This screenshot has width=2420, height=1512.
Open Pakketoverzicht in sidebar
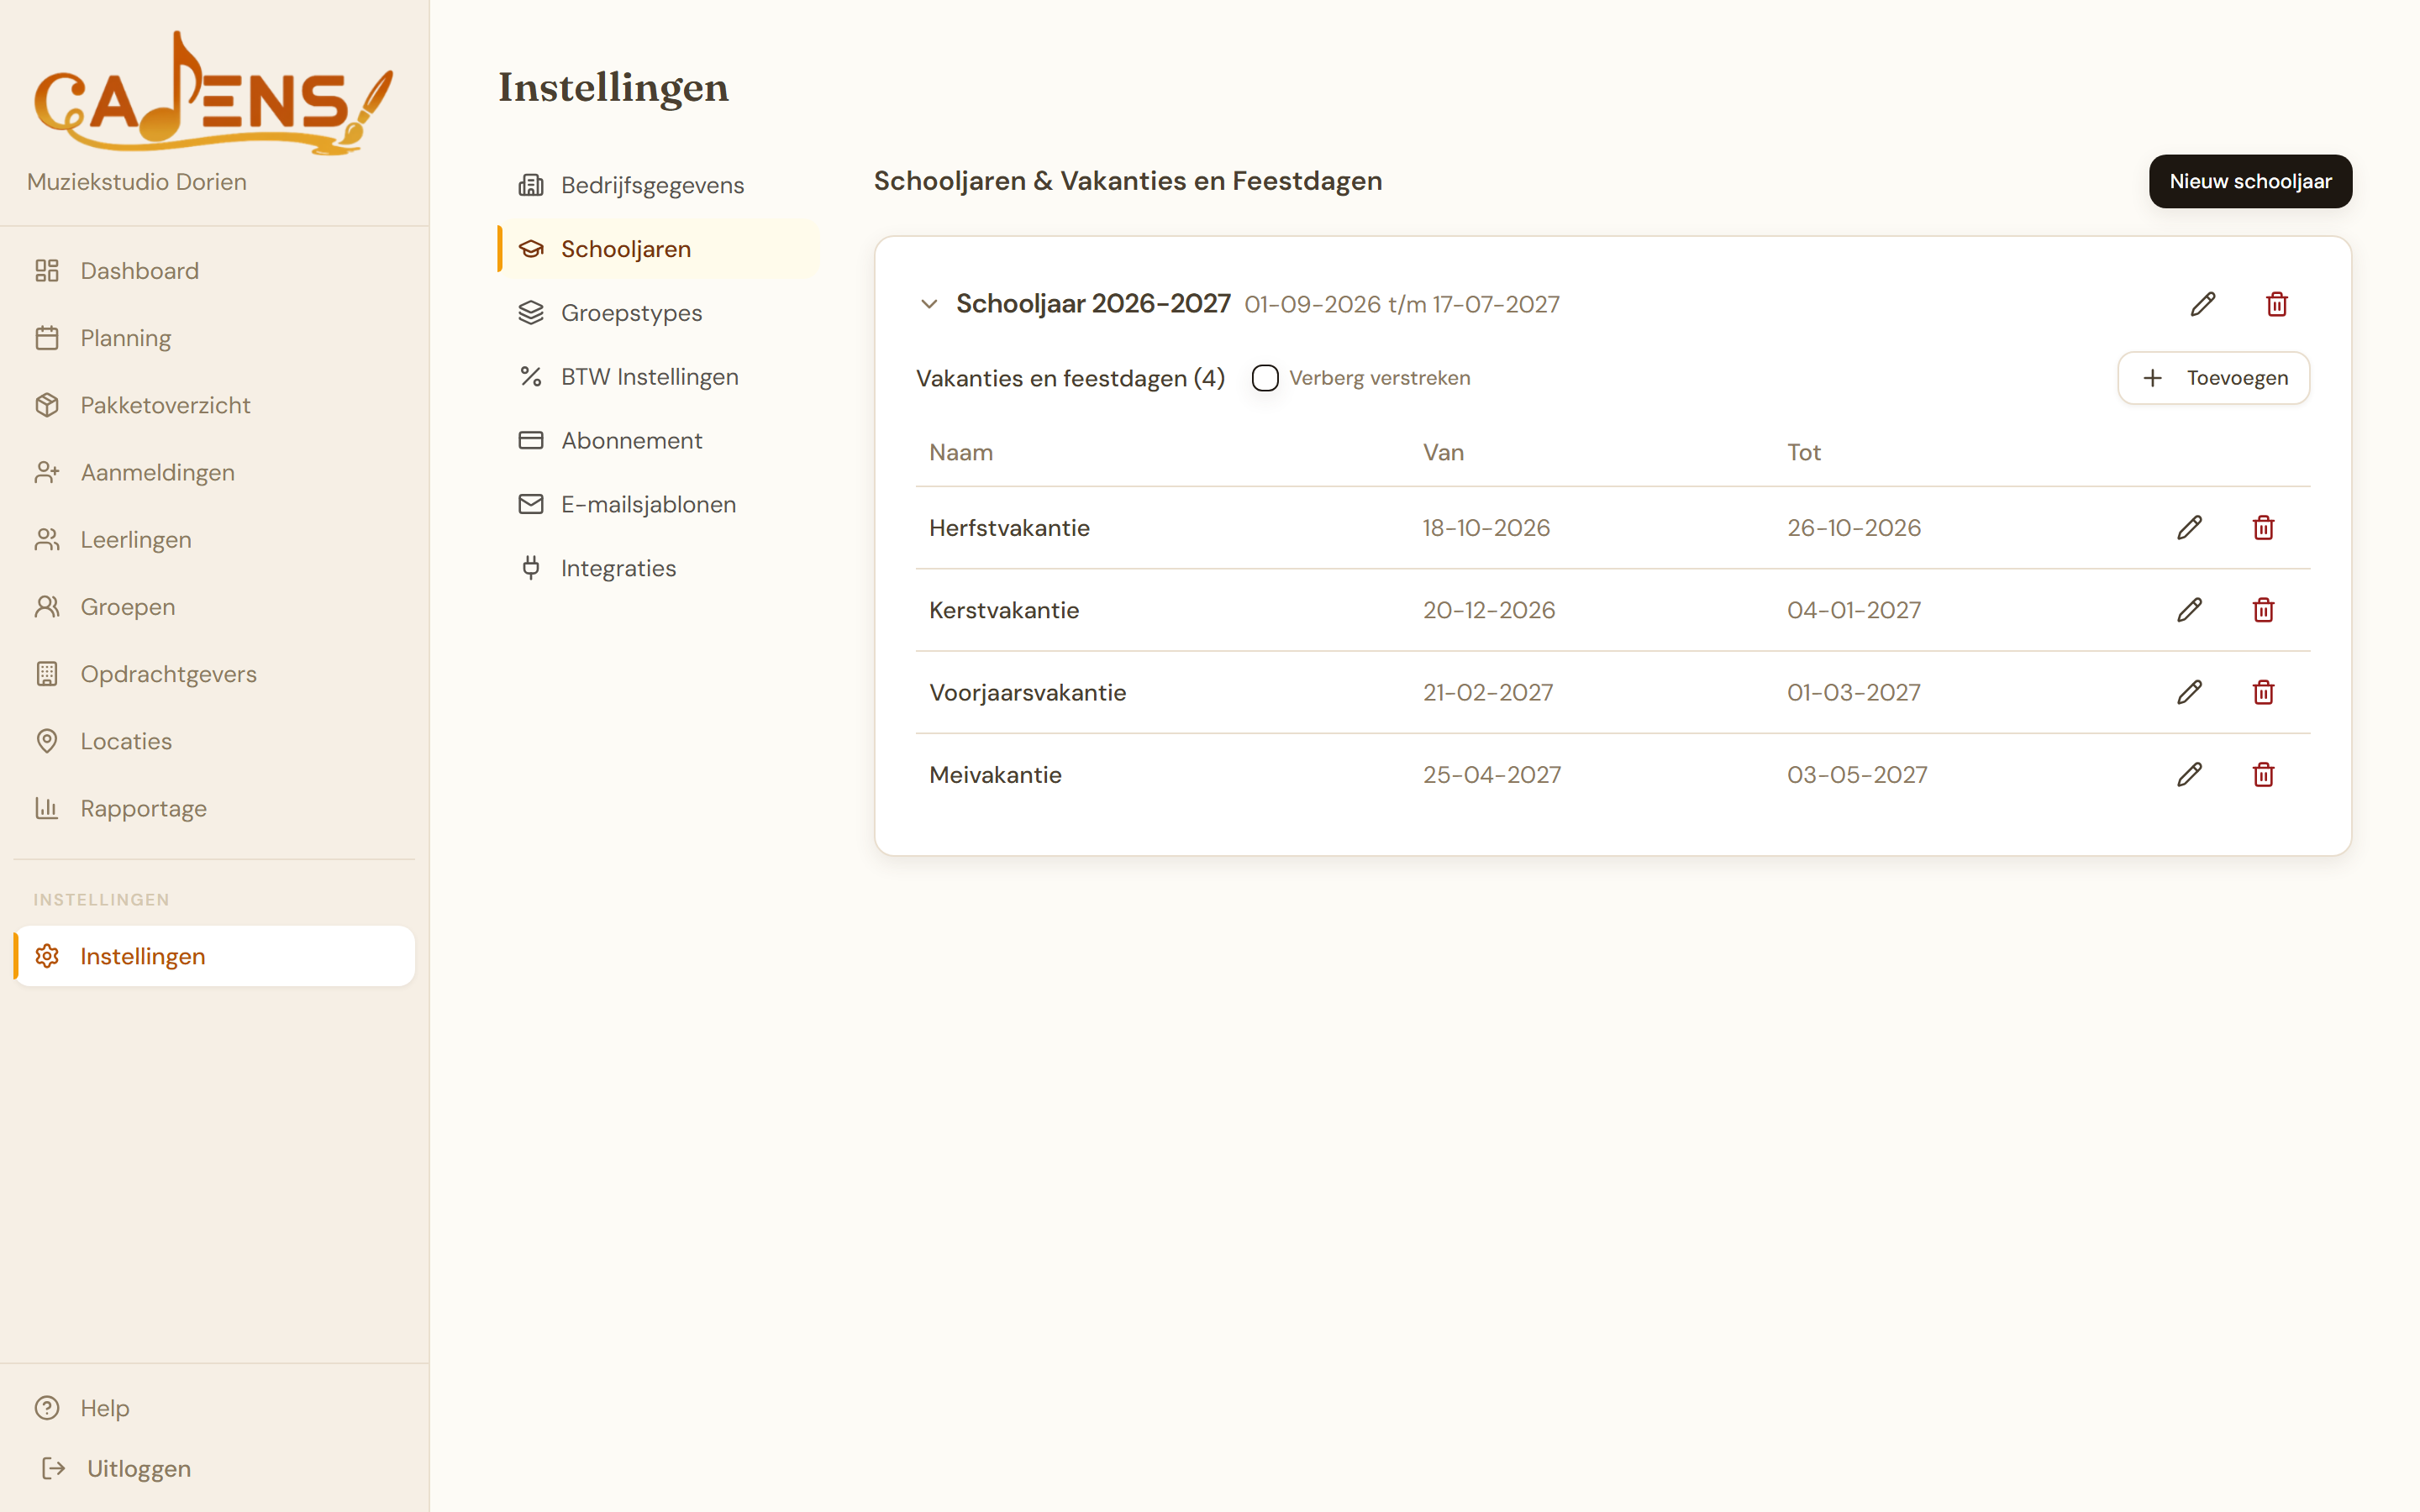(214, 405)
